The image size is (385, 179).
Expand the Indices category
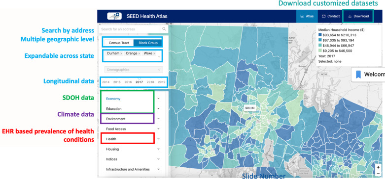[x=158, y=159]
